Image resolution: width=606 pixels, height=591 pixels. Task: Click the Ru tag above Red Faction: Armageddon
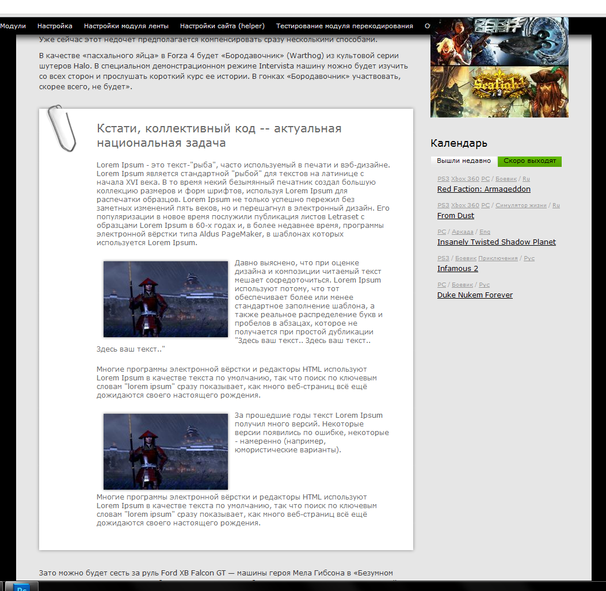click(x=526, y=179)
